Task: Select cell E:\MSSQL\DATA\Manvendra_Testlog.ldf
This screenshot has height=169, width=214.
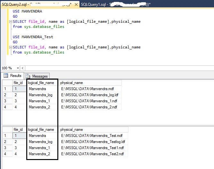Action: 94,142
